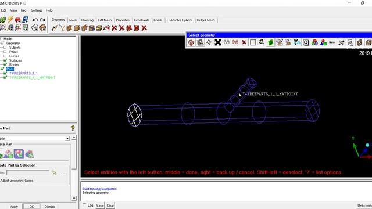Toggle the Bodies visibility checkbox
Screen dimensions: 372x209
[5, 64]
